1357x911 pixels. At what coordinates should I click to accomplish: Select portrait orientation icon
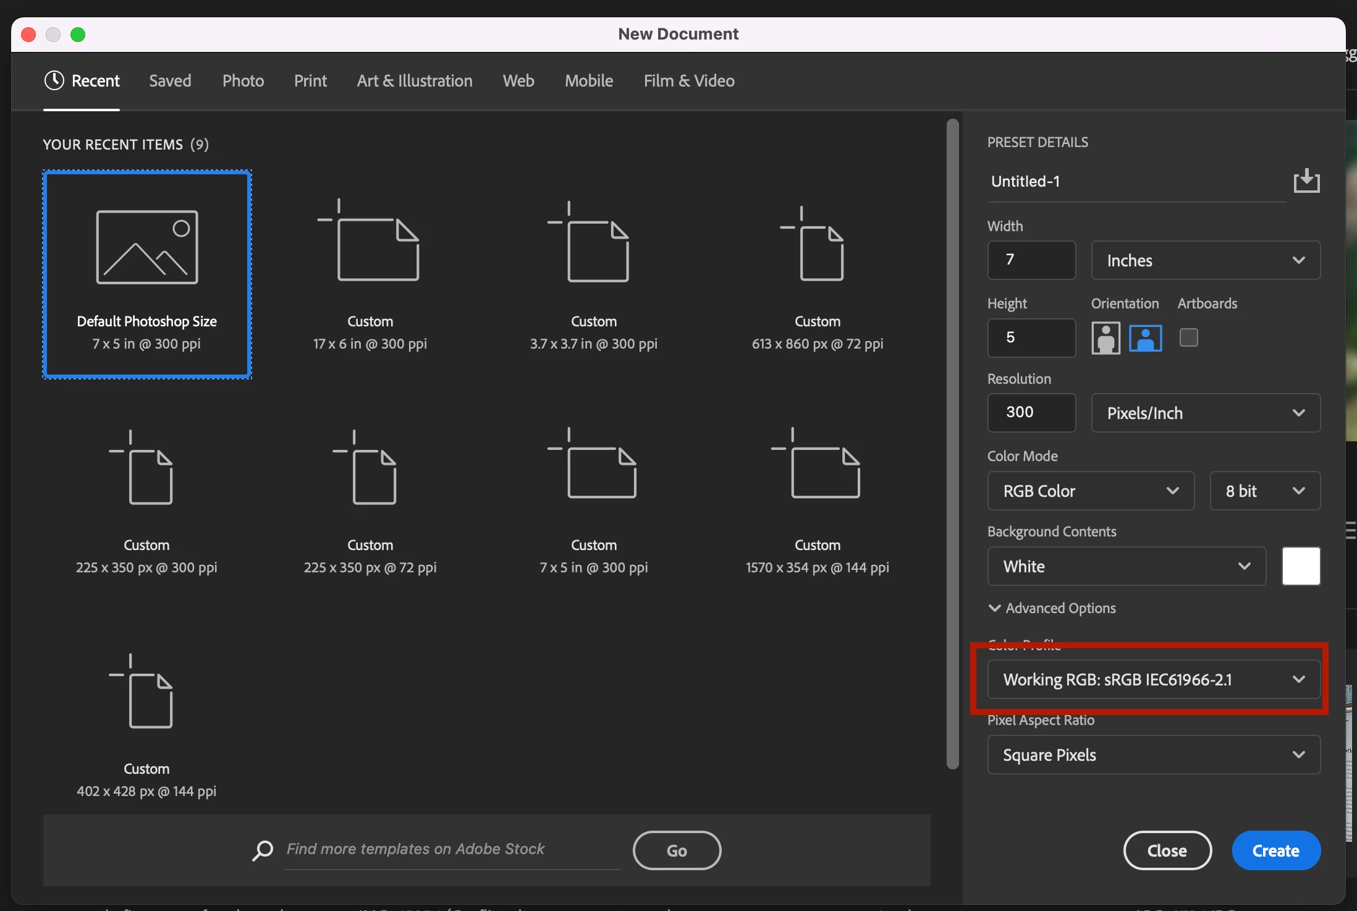(1105, 338)
